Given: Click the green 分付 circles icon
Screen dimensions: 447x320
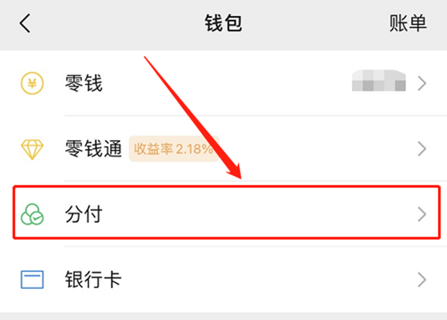Looking at the screenshot, I should [x=32, y=214].
